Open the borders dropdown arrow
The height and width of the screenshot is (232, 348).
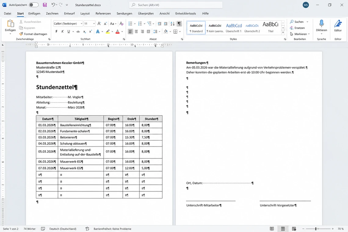pos(180,31)
